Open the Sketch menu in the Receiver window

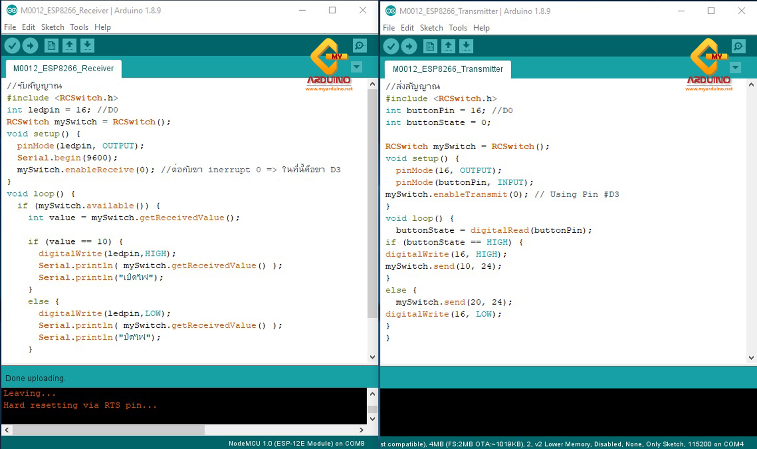click(52, 27)
